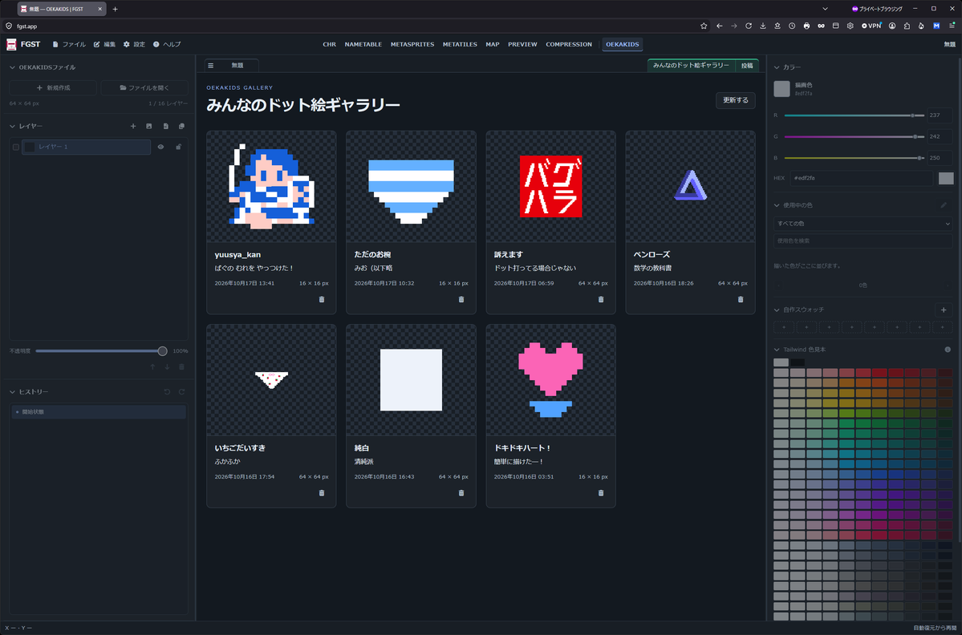Click the HEX color input field

click(x=862, y=178)
